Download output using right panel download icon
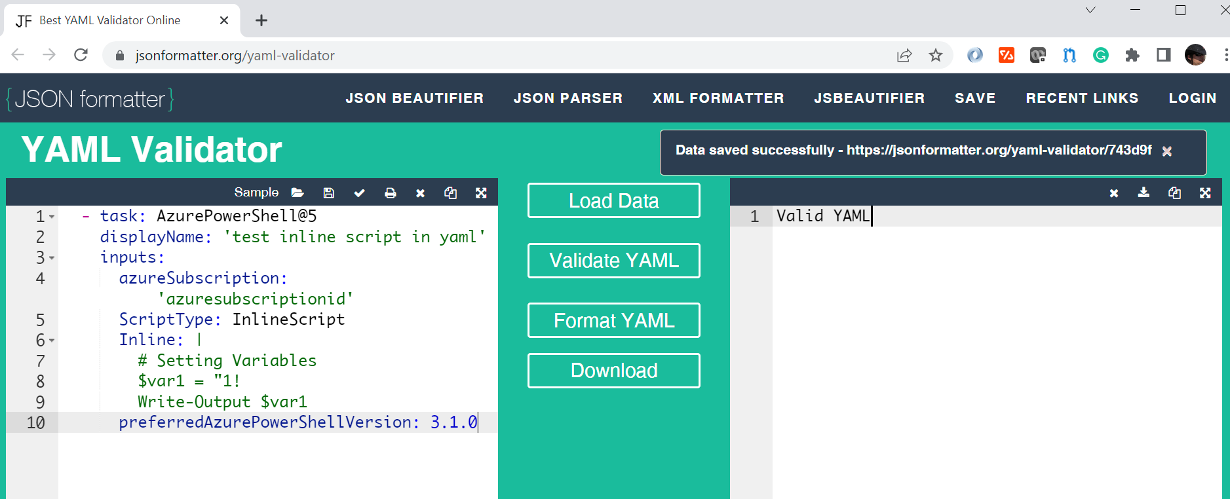This screenshot has width=1230, height=499. [x=1144, y=193]
